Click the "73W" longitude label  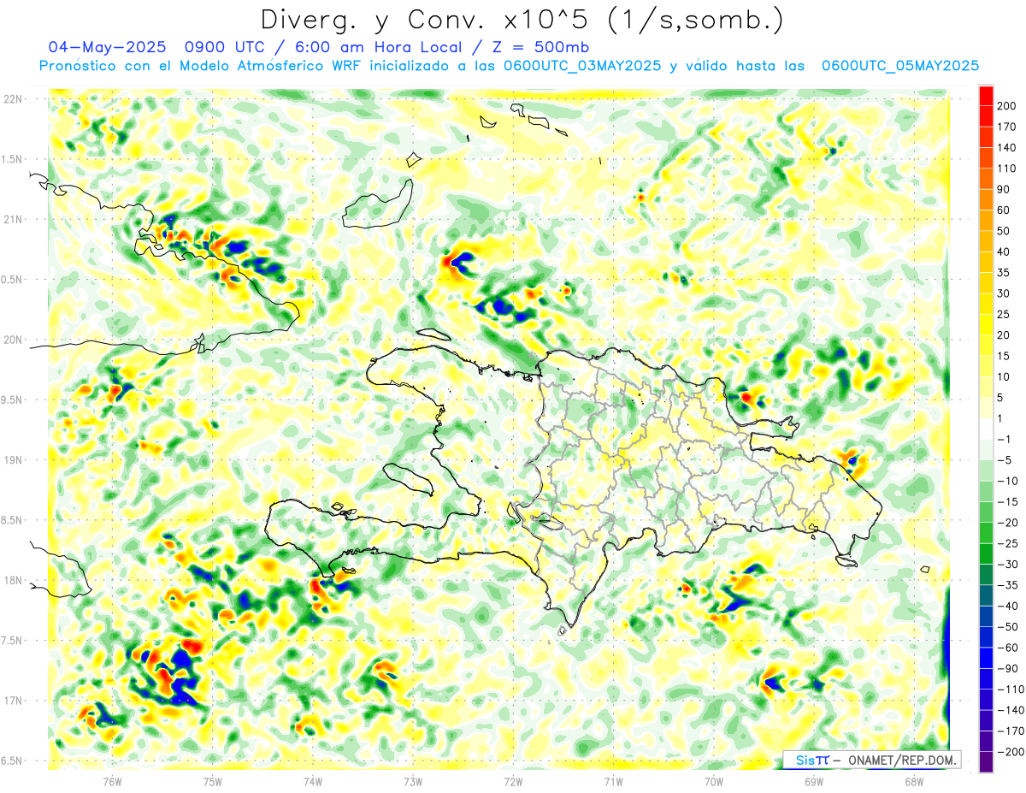pos(412,781)
